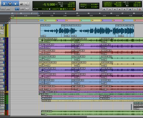143x118 pixels.
Task: Click read automation on Kick track
Action: [2, 42]
